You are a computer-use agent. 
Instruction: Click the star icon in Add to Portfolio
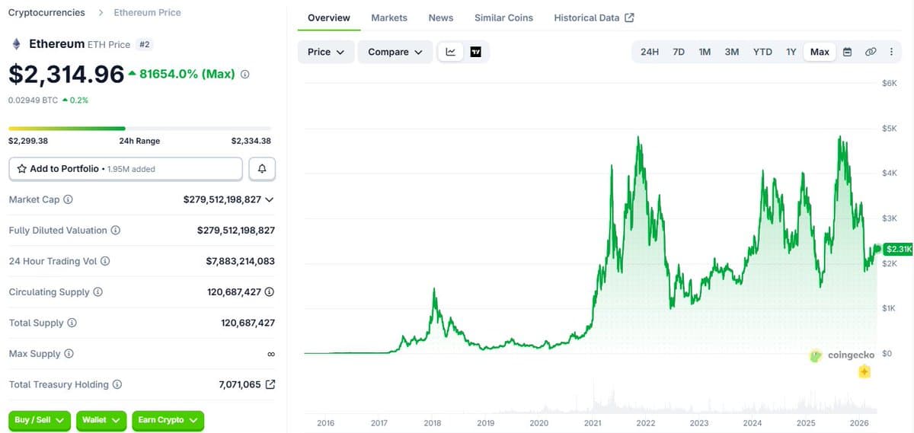click(22, 169)
